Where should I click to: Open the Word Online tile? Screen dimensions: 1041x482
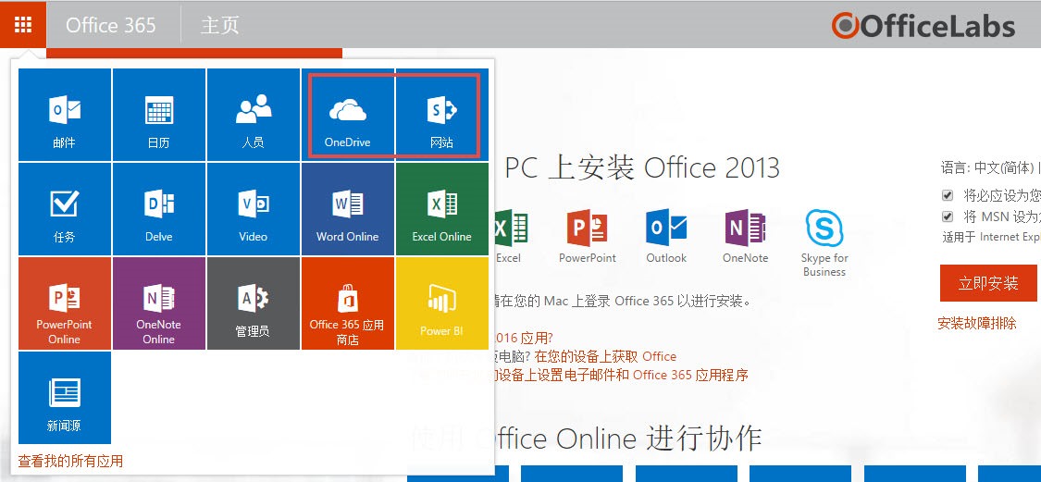(x=347, y=209)
